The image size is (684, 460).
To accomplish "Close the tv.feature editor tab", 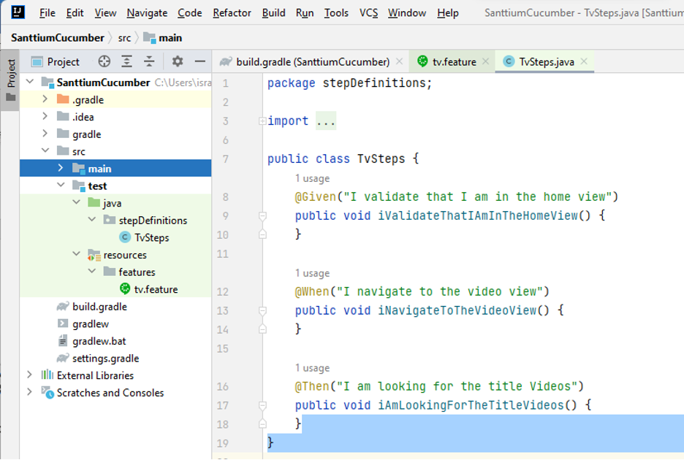I will click(x=485, y=61).
